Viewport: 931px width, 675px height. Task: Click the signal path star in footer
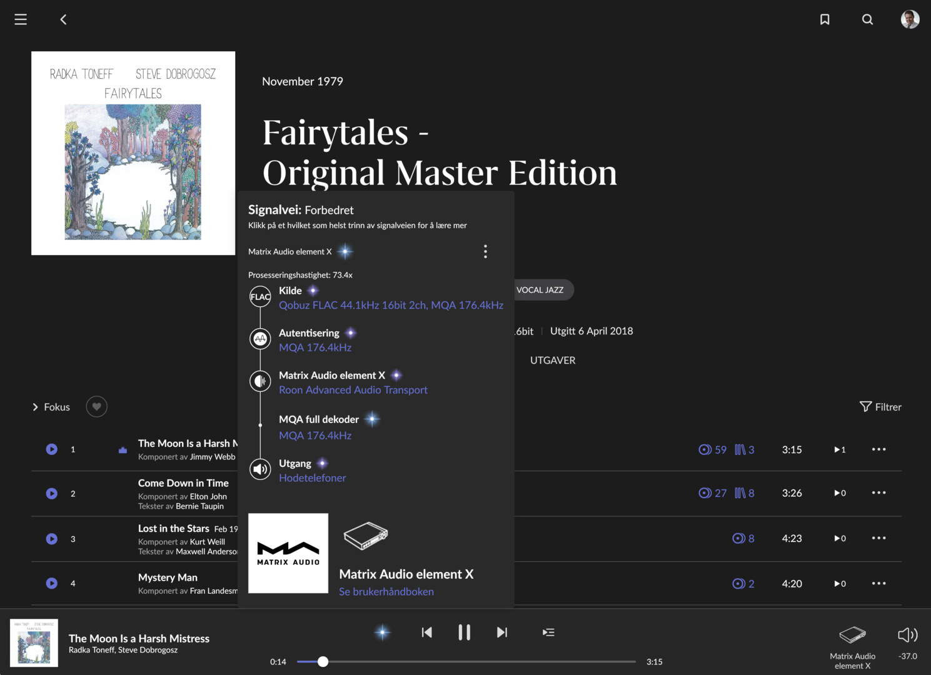click(383, 632)
